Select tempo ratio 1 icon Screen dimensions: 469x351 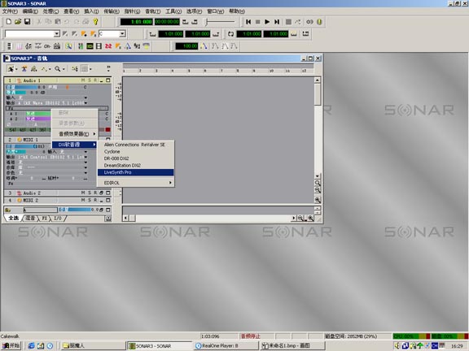[x=215, y=46]
